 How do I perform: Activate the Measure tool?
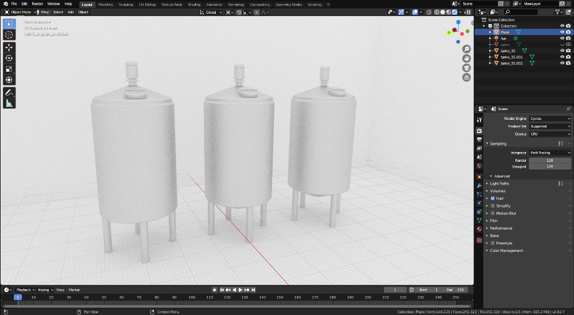[9, 103]
